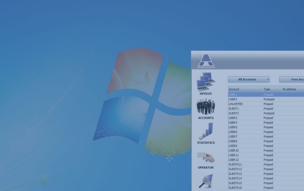The image size is (304, 191).
Task: Select the GUESTS14 account row
Action: [x=266, y=178]
